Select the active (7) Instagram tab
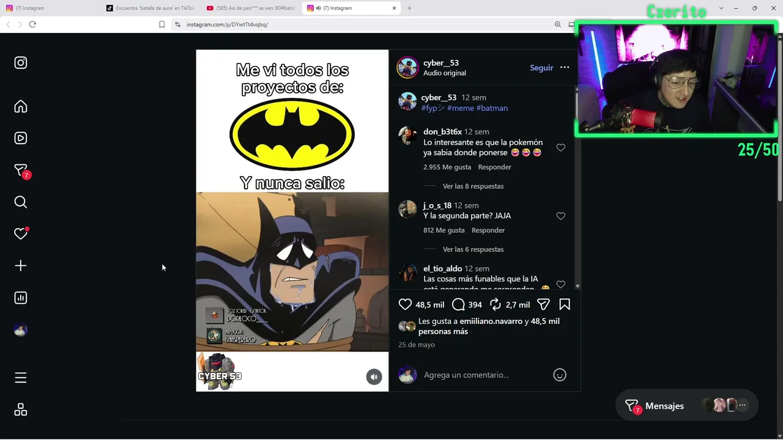 tap(352, 8)
